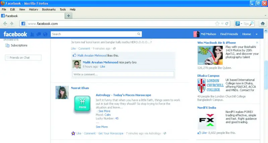The height and width of the screenshot is (143, 268).
Task: Click Lucky Number 45 link
Action: [117, 119]
